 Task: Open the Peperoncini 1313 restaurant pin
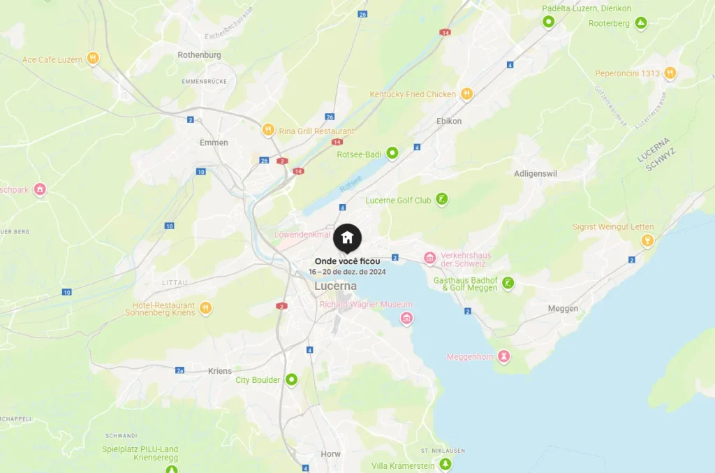670,73
